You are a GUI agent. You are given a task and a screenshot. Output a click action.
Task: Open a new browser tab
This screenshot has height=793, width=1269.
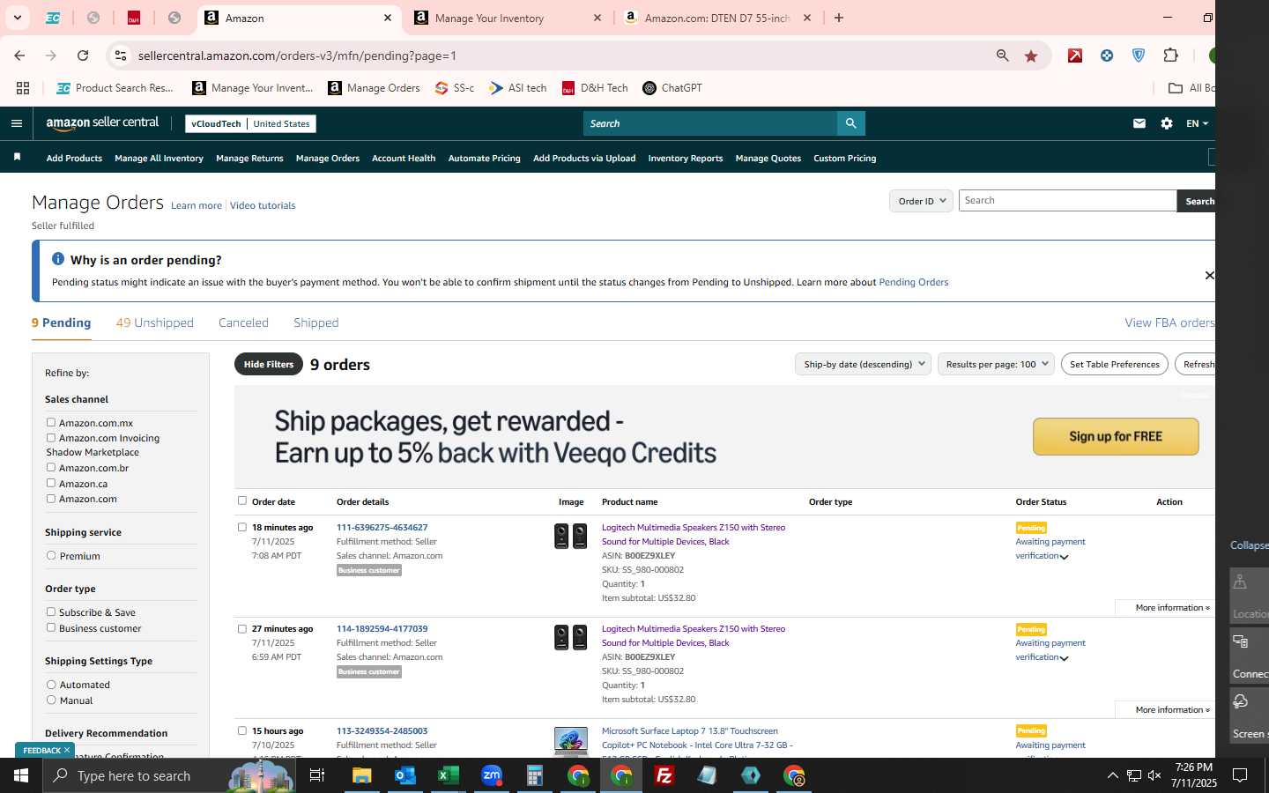(x=839, y=18)
